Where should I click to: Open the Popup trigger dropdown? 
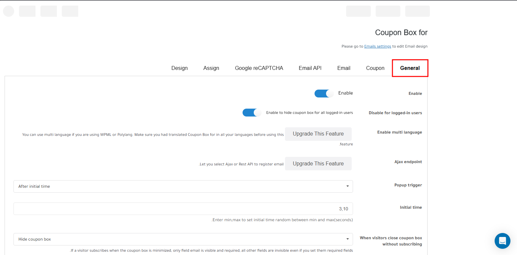point(183,186)
